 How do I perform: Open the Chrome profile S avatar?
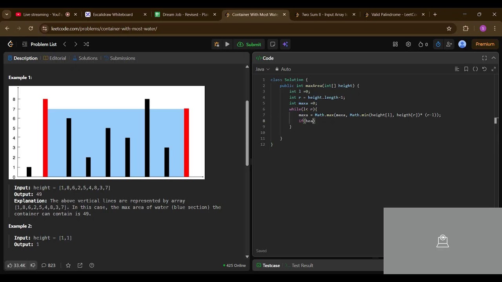[483, 29]
